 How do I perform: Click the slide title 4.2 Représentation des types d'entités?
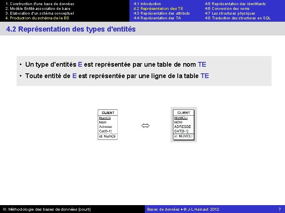click(71, 29)
